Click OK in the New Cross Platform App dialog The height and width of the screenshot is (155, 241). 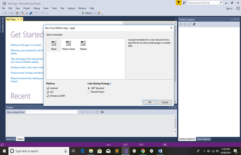pos(150,102)
